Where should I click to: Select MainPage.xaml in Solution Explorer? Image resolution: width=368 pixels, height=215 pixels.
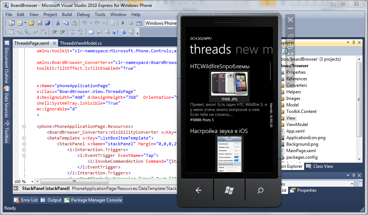[x=301, y=151]
